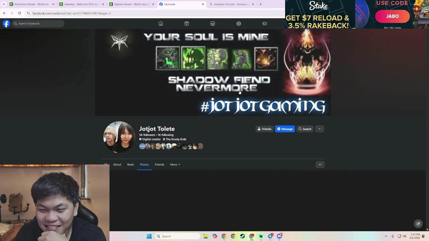
Task: Close the inamiing VOD tab
Action: (x=103, y=4)
